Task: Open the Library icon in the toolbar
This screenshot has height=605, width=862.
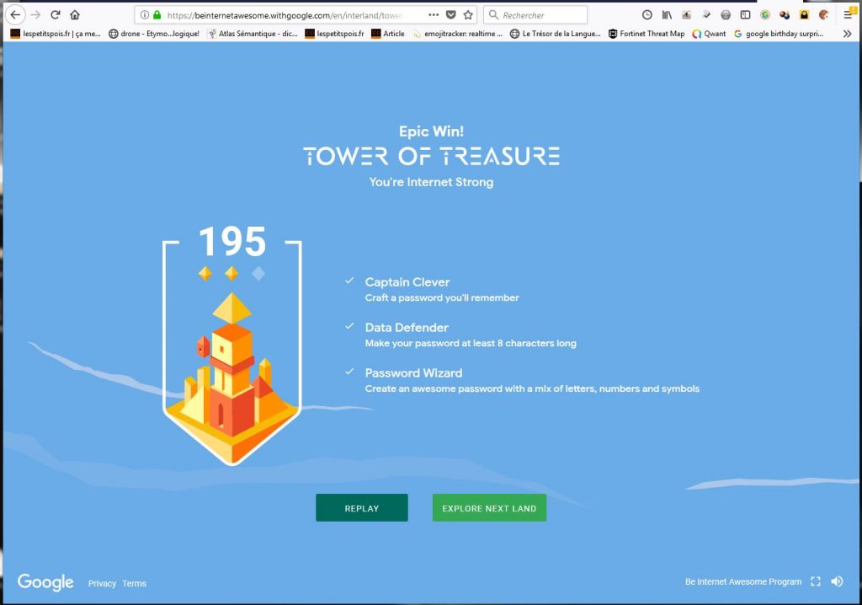Action: pos(667,14)
